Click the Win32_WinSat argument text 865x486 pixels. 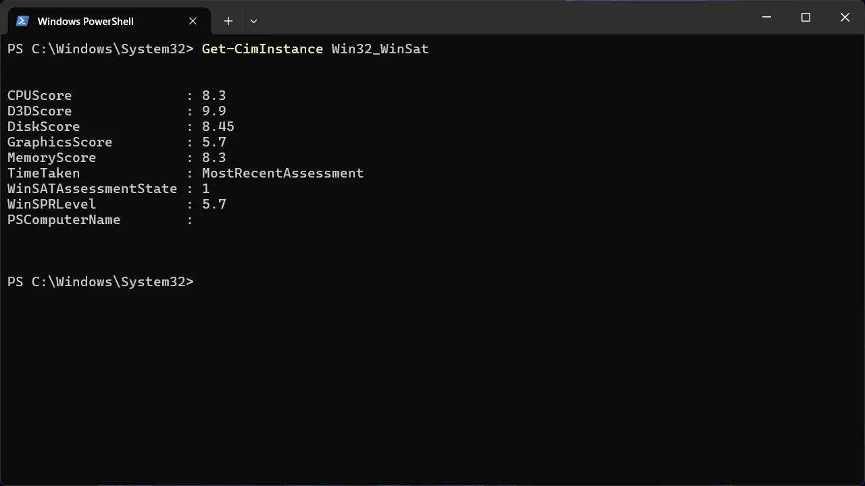tap(380, 49)
